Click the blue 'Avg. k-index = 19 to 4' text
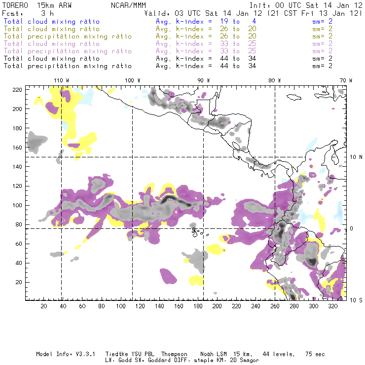365x365 pixels. [x=206, y=21]
